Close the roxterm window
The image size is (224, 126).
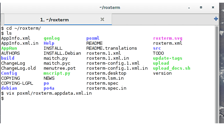click(213, 7)
